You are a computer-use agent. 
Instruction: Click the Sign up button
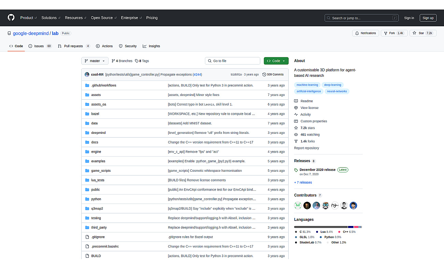(x=428, y=18)
